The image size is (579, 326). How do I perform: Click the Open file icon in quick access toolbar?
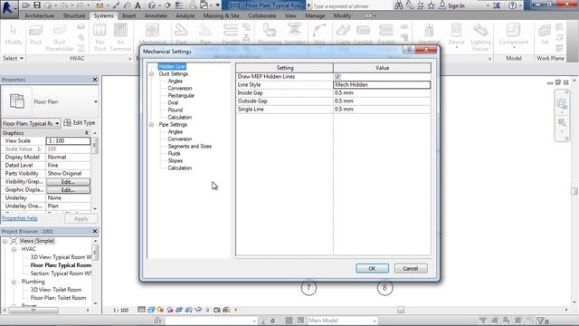tap(26, 5)
